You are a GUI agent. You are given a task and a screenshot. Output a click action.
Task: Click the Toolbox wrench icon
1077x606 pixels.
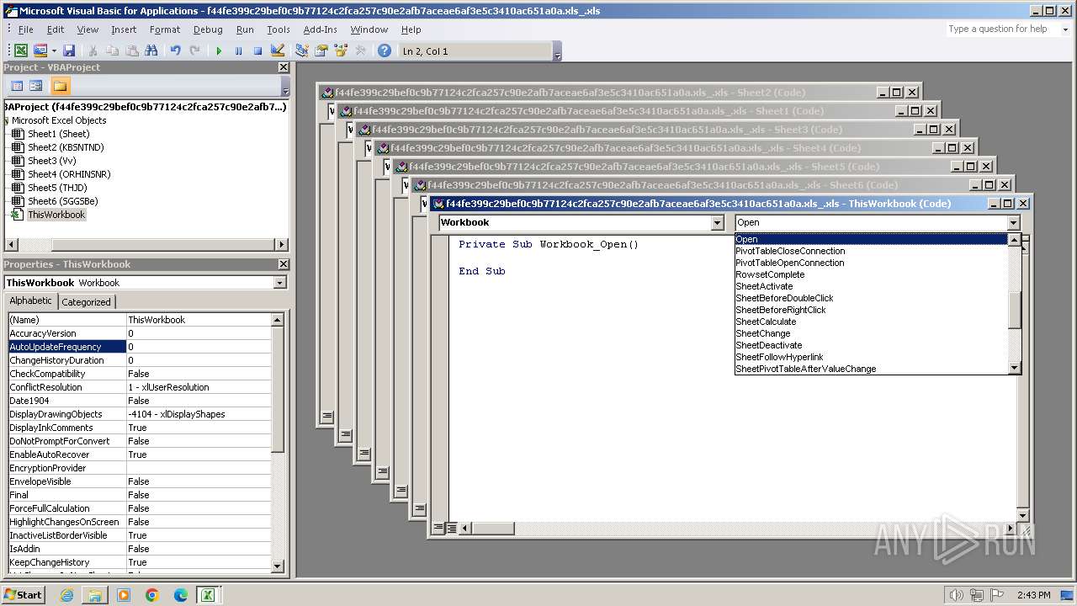(360, 51)
